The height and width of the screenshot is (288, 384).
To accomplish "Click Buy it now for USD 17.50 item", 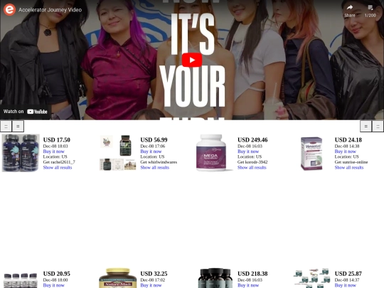I will [53, 151].
